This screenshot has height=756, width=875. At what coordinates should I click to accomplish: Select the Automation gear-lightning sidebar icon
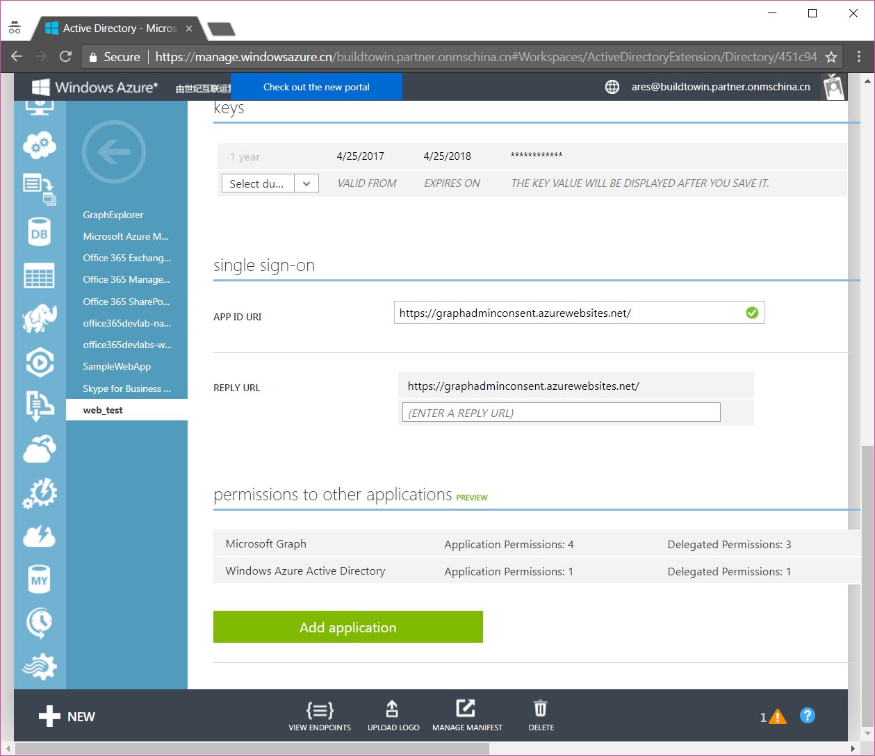[39, 493]
